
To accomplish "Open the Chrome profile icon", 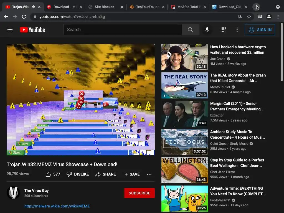I will [x=269, y=17].
